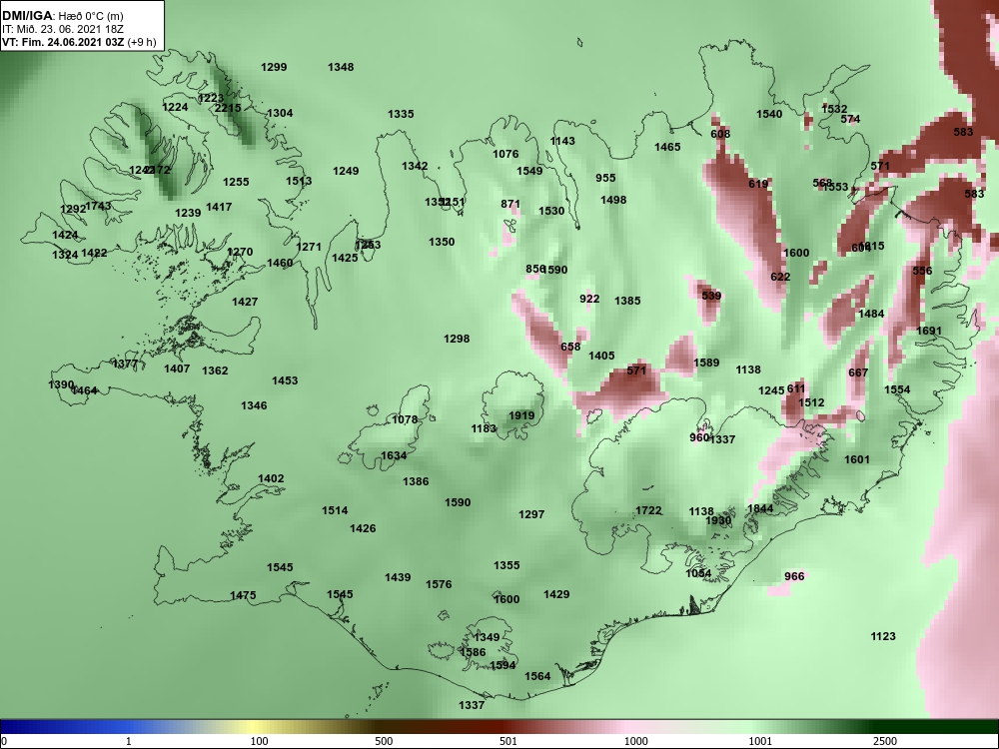Click the map value 1076
The width and height of the screenshot is (999, 749).
(x=505, y=154)
